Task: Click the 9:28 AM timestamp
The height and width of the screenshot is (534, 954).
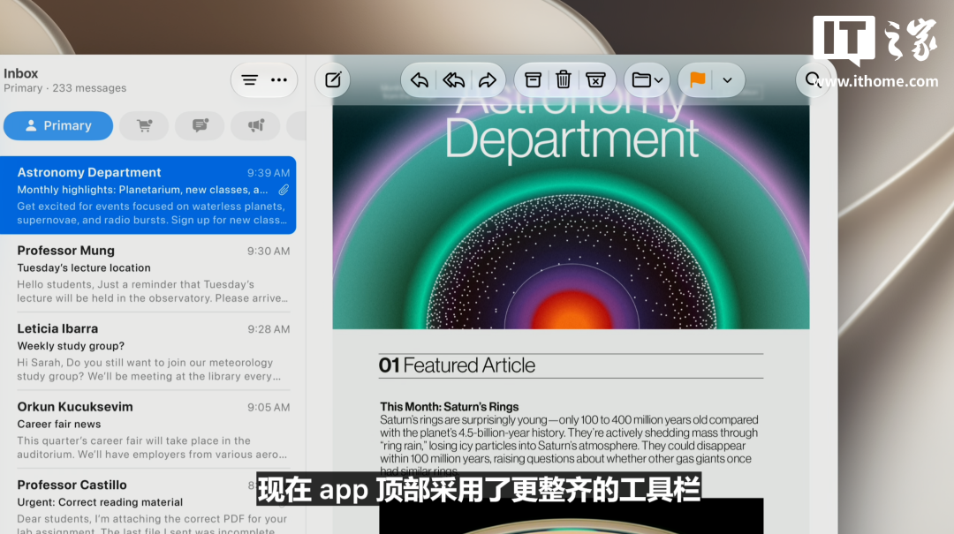Action: point(269,329)
